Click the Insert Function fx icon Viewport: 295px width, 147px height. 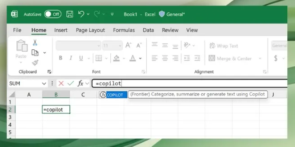80,83
